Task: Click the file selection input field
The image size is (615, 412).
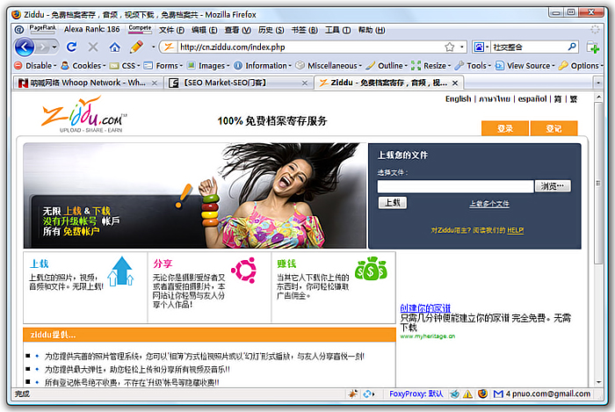Action: 455,186
